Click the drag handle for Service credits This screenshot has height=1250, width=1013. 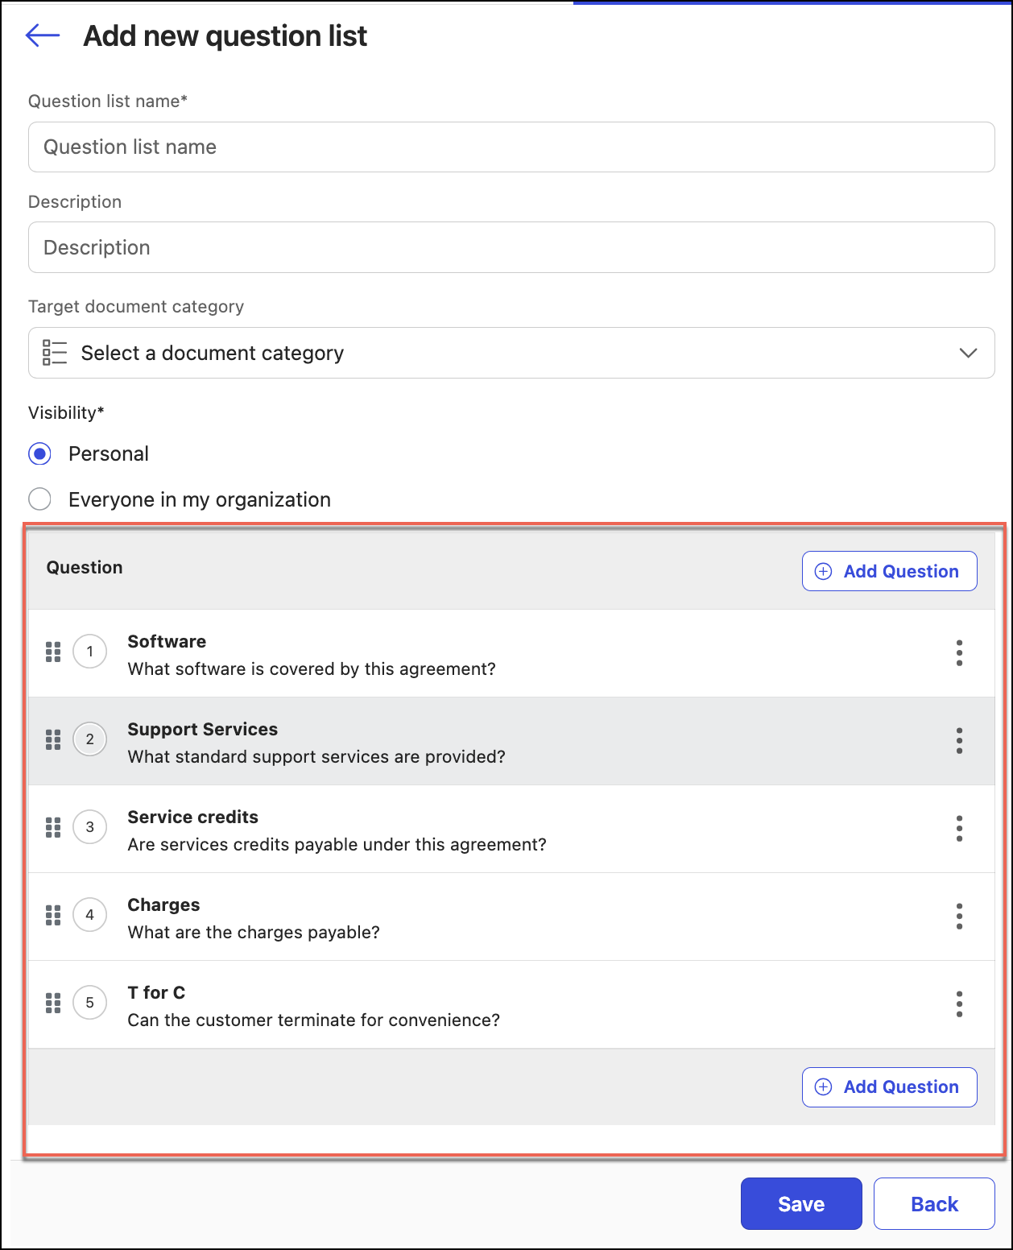coord(53,827)
